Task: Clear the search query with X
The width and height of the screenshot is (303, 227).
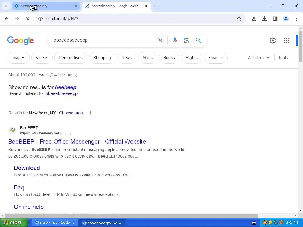Action: [x=160, y=40]
